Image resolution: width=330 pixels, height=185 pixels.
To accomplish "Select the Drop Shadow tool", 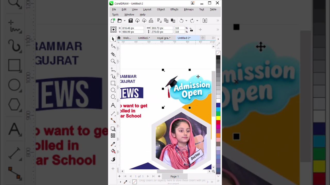I will [x=113, y=129].
